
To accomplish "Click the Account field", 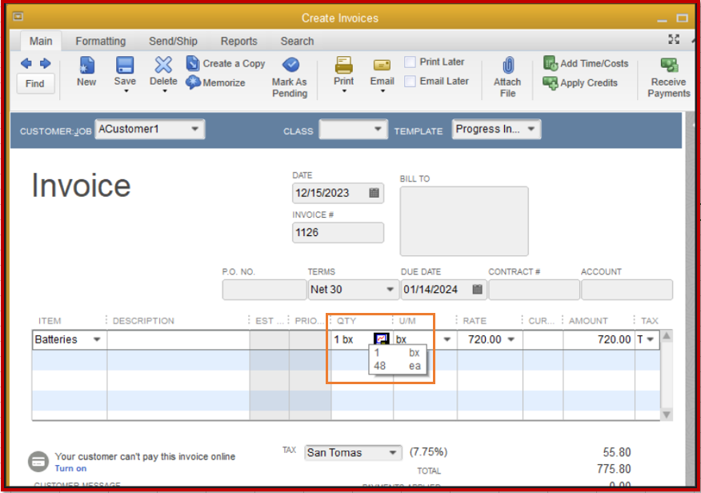I will [x=627, y=290].
